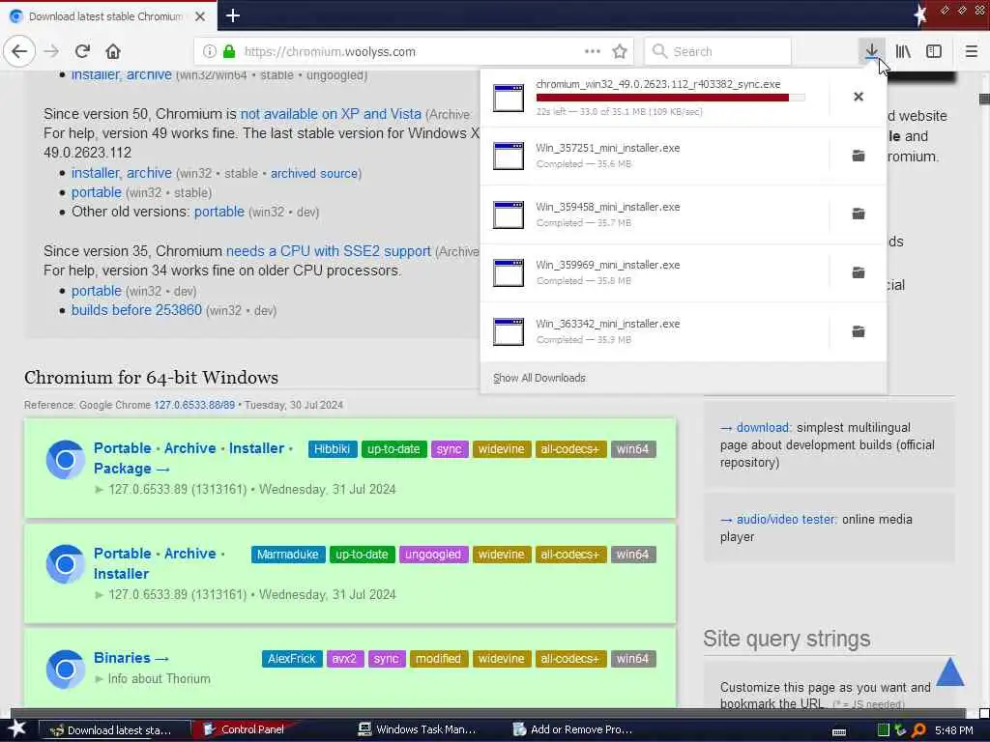Click Package link in the Hibbiki card
The image size is (990, 742).
point(131,469)
